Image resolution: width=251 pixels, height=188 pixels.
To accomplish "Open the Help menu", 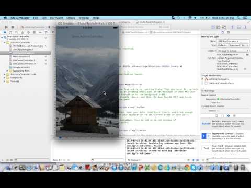I will pos(96,18).
